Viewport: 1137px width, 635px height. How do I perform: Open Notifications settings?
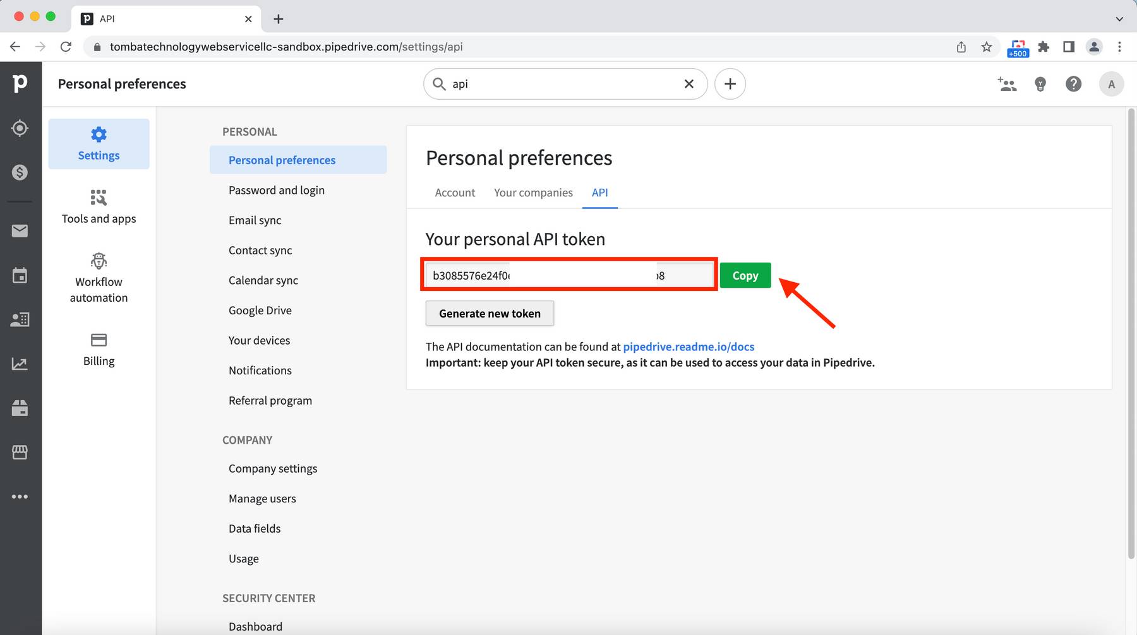coord(260,370)
